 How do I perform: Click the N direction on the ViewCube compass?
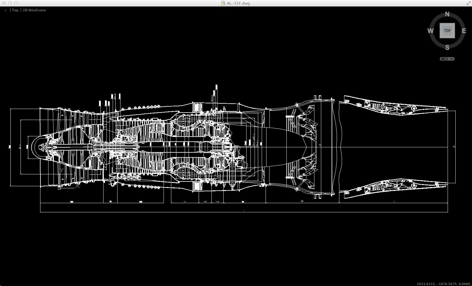[x=447, y=14]
